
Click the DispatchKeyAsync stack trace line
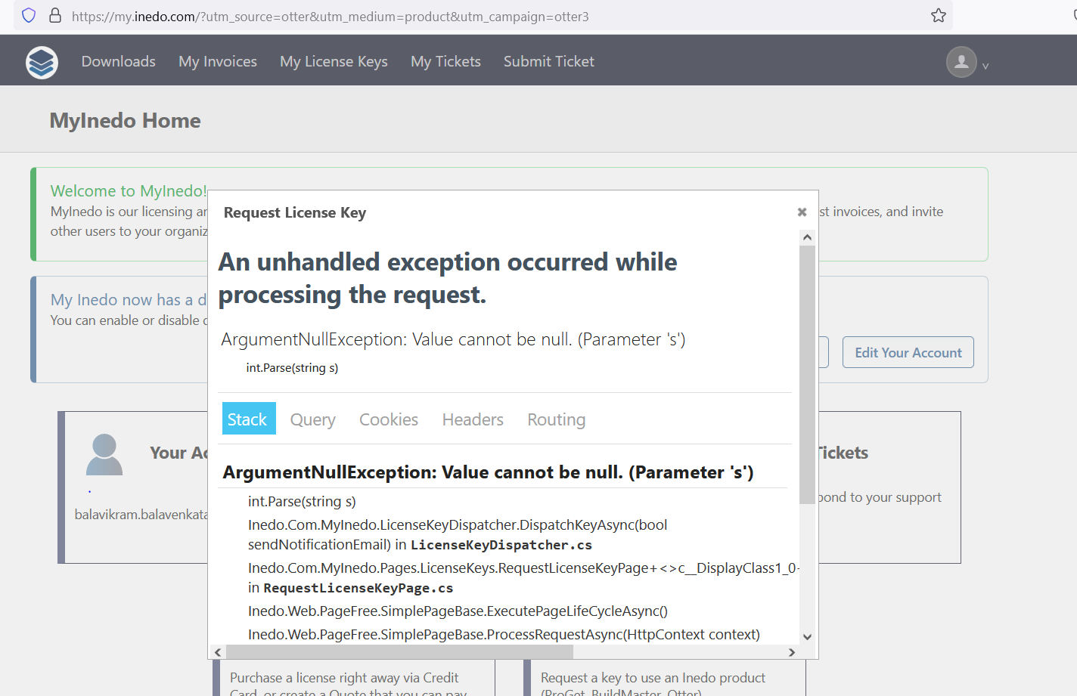[x=458, y=534]
